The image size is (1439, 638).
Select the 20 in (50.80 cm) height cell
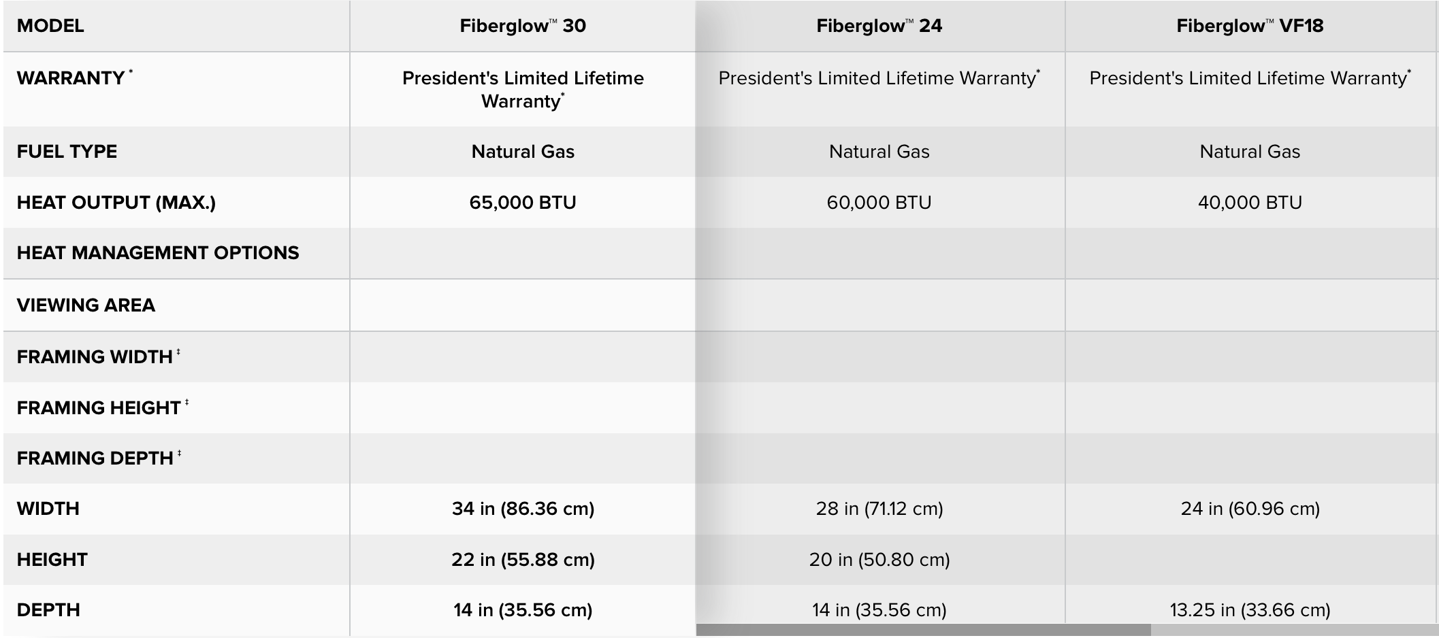coord(879,560)
